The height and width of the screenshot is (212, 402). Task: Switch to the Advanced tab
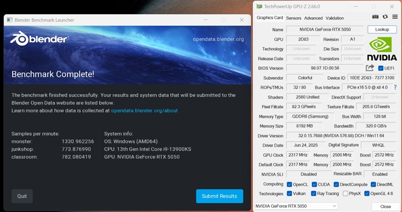(313, 18)
